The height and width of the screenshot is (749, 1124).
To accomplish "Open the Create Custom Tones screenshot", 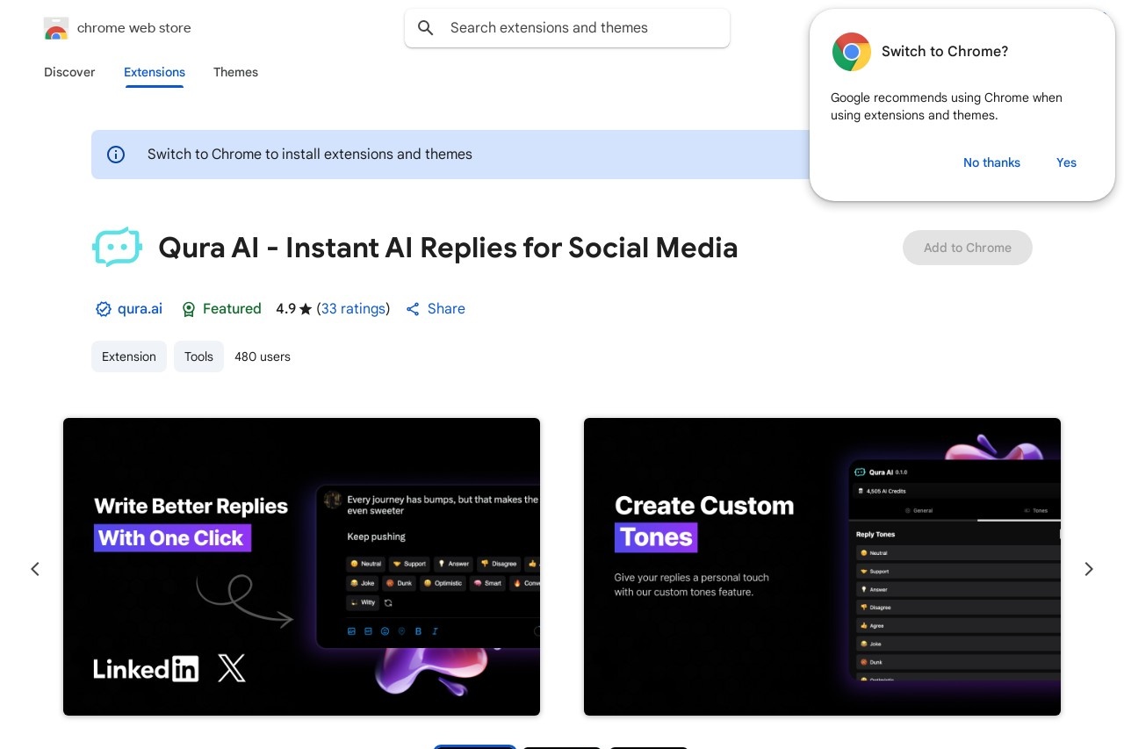I will pos(822,566).
